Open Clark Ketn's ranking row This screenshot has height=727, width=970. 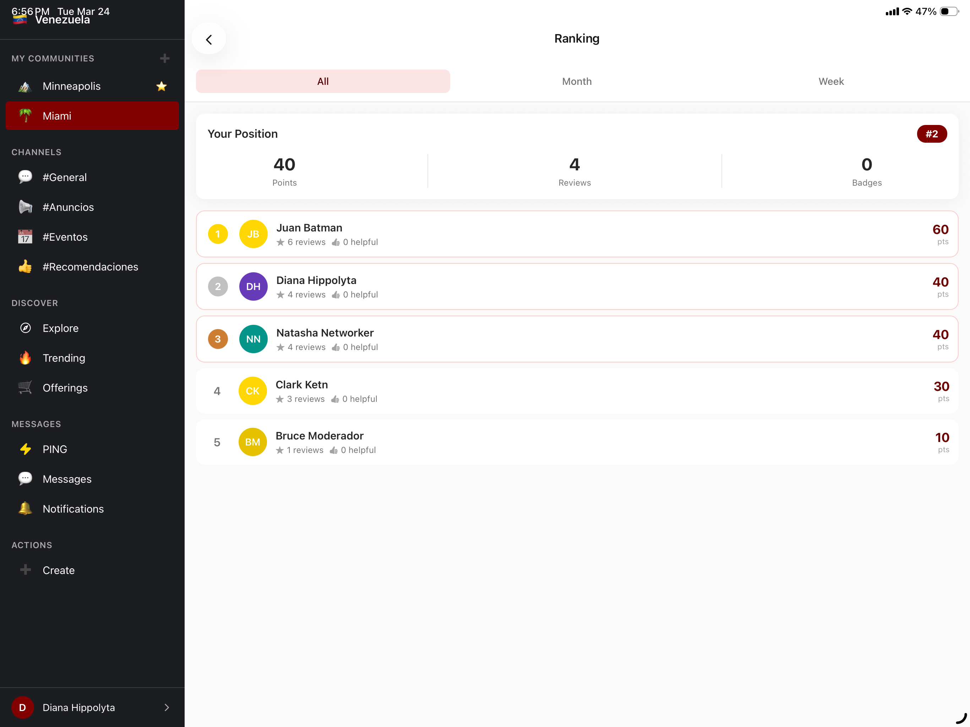tap(577, 391)
